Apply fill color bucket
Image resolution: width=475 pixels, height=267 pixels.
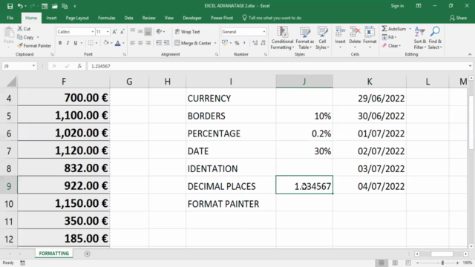point(105,43)
